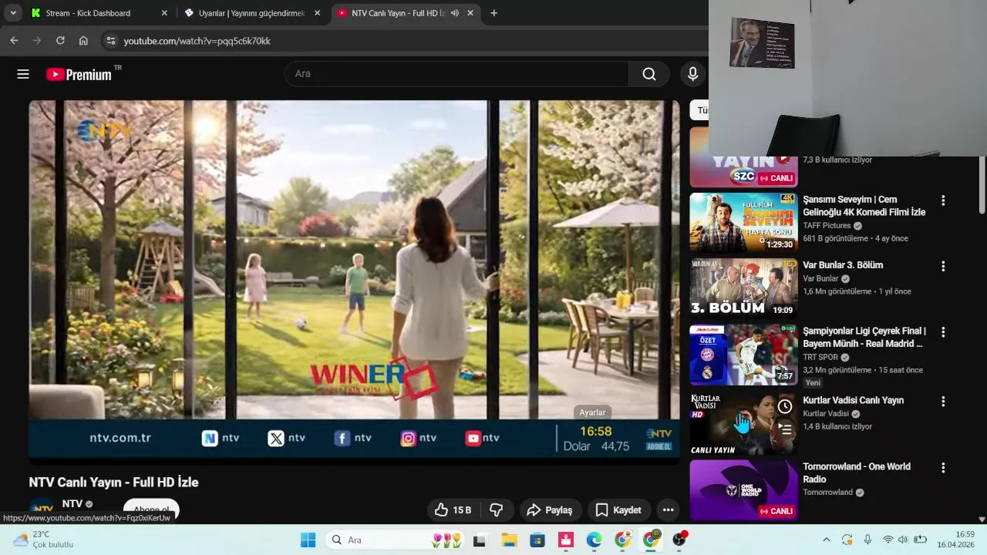Open TAFF Pictures channel name
The width and height of the screenshot is (987, 555).
click(827, 226)
